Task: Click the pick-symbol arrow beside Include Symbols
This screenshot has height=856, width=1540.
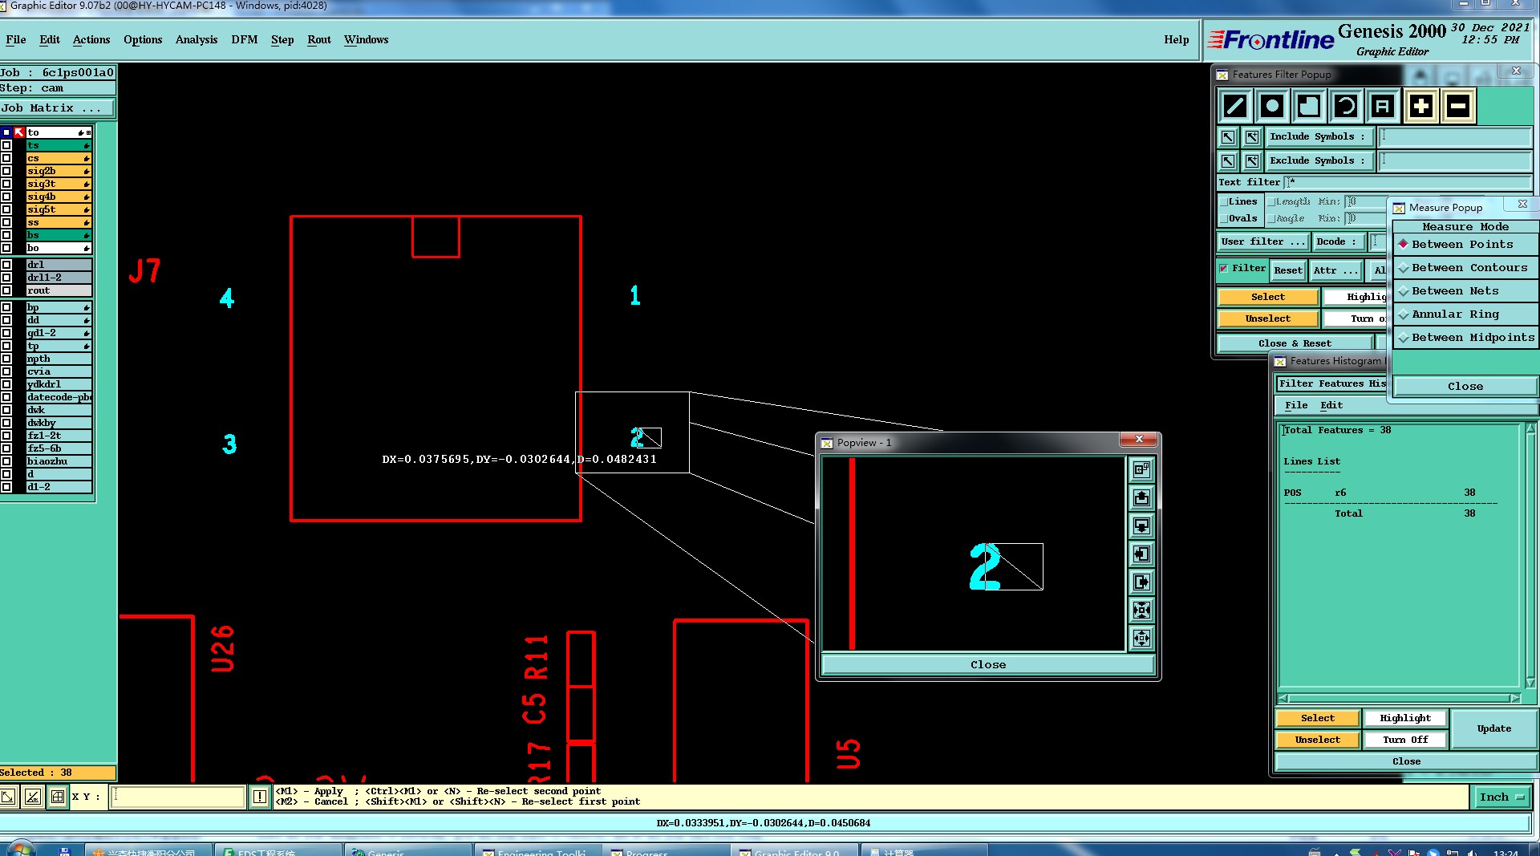Action: (1228, 137)
